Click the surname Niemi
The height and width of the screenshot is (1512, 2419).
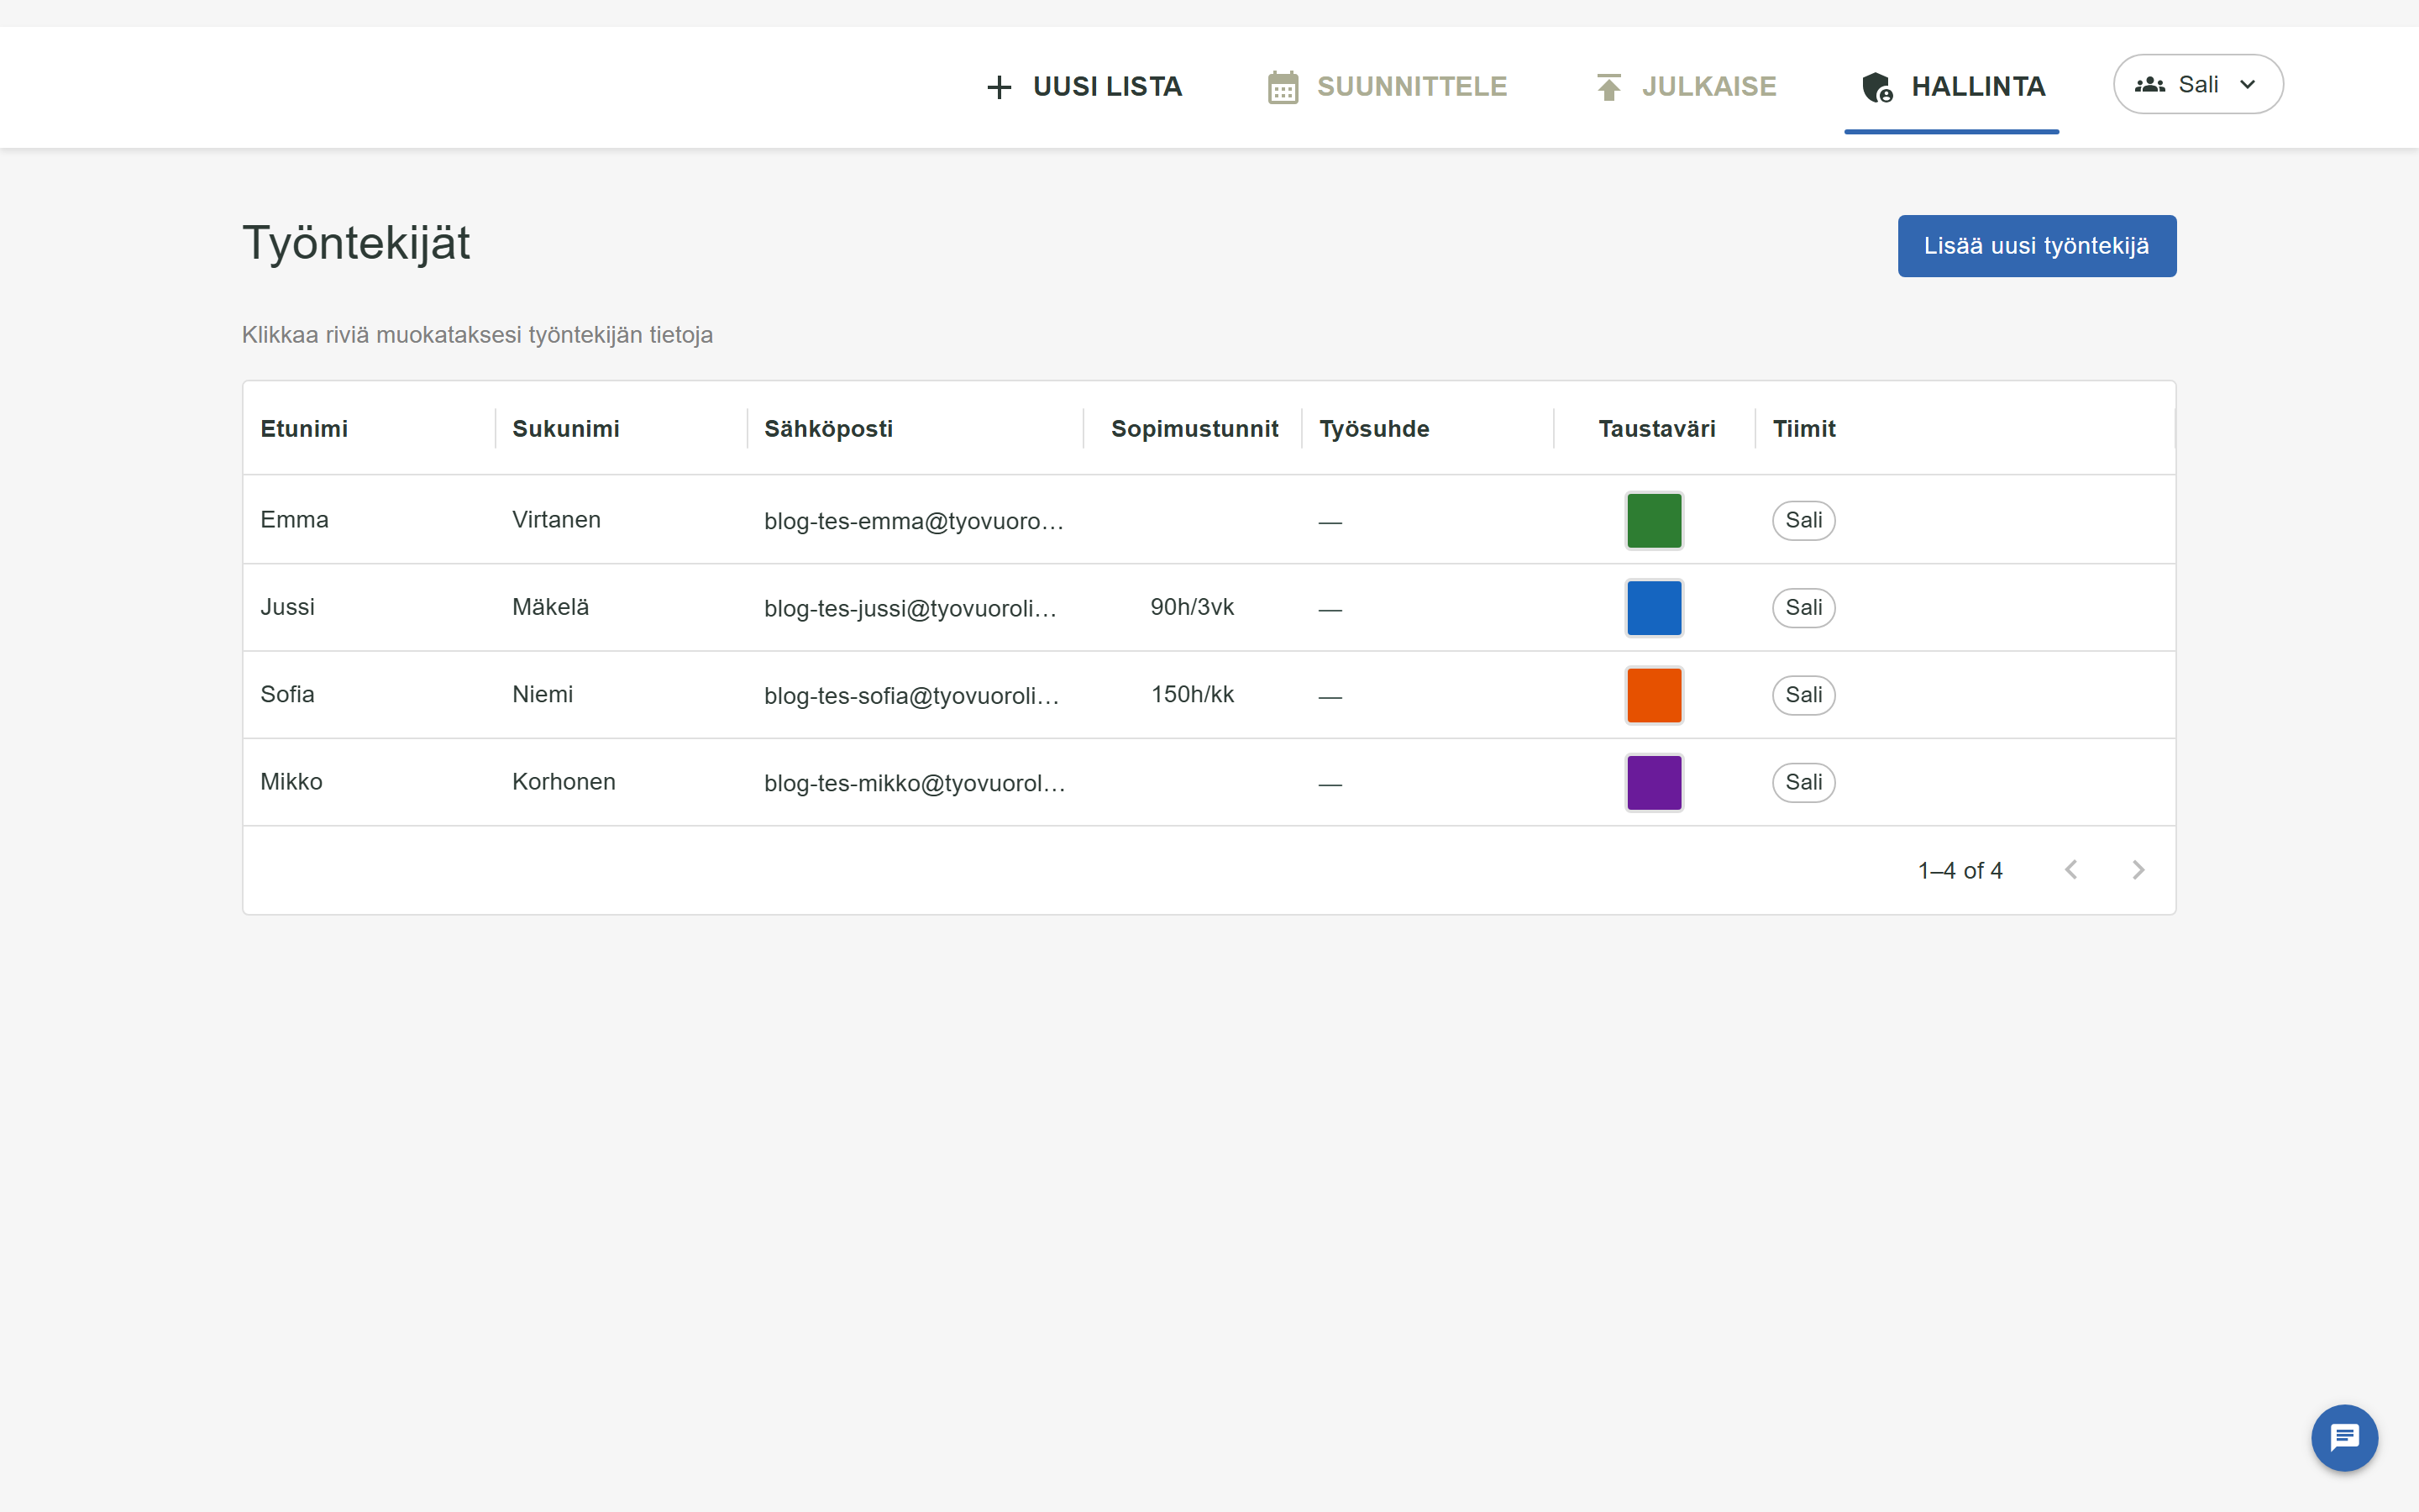pyautogui.click(x=543, y=694)
